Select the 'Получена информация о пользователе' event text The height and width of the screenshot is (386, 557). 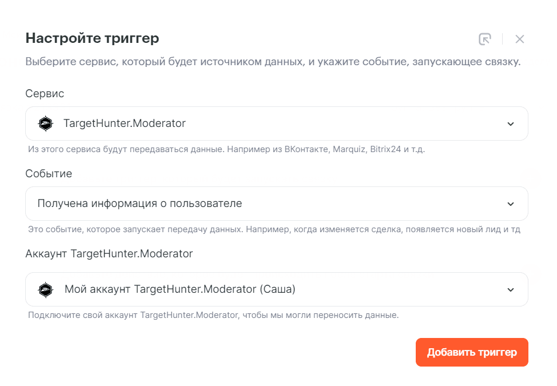(x=140, y=204)
